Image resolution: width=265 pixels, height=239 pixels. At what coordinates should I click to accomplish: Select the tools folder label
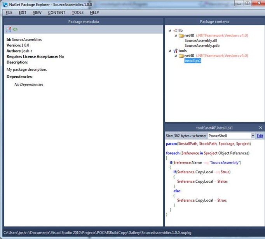[x=182, y=51]
